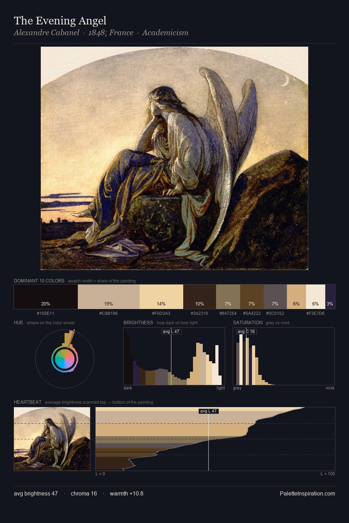Click the 'HUE' section heading

(18, 323)
